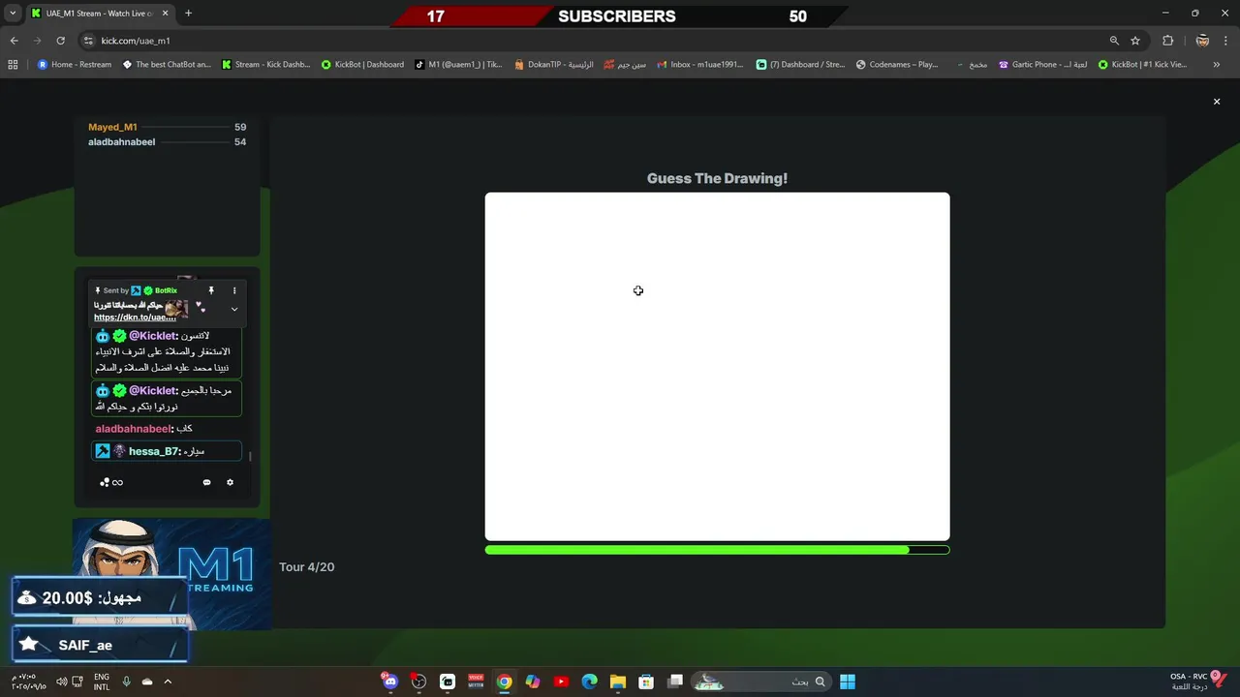1240x697 pixels.
Task: Close the game overlay with the X
Action: 1217,102
